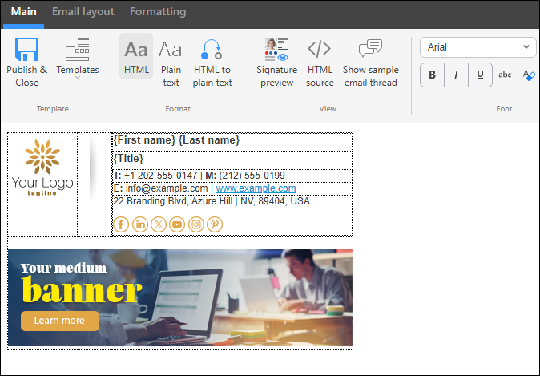Convert HTML to plain text

212,63
